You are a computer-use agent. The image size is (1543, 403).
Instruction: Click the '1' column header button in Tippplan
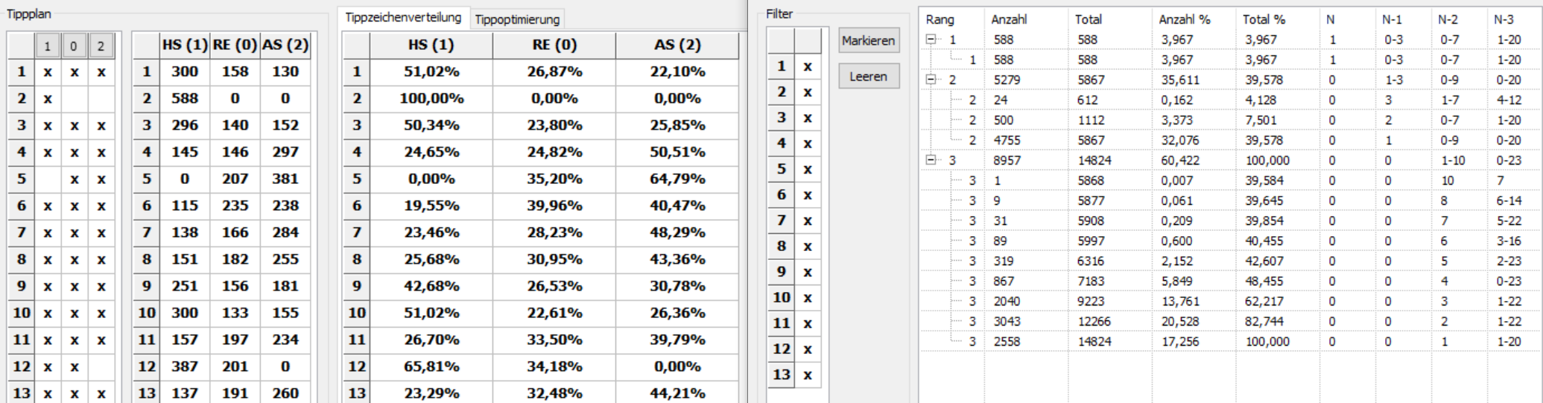(47, 47)
